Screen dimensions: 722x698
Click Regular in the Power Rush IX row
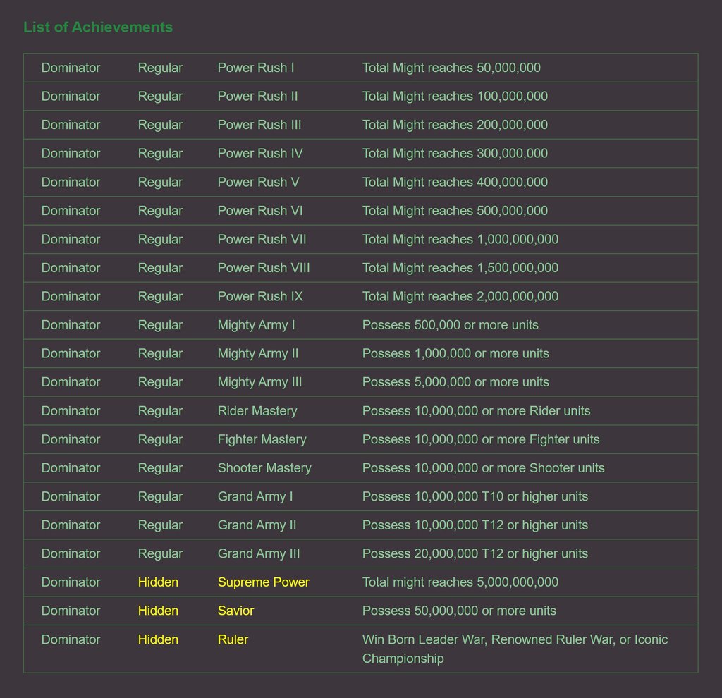[x=160, y=297]
